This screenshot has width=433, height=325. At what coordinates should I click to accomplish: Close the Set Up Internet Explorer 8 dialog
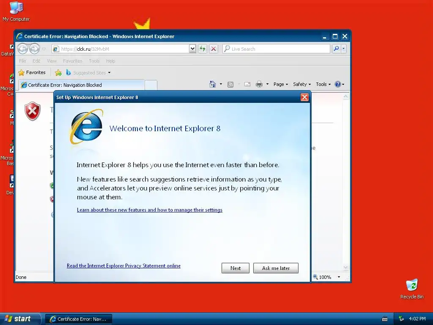(304, 97)
